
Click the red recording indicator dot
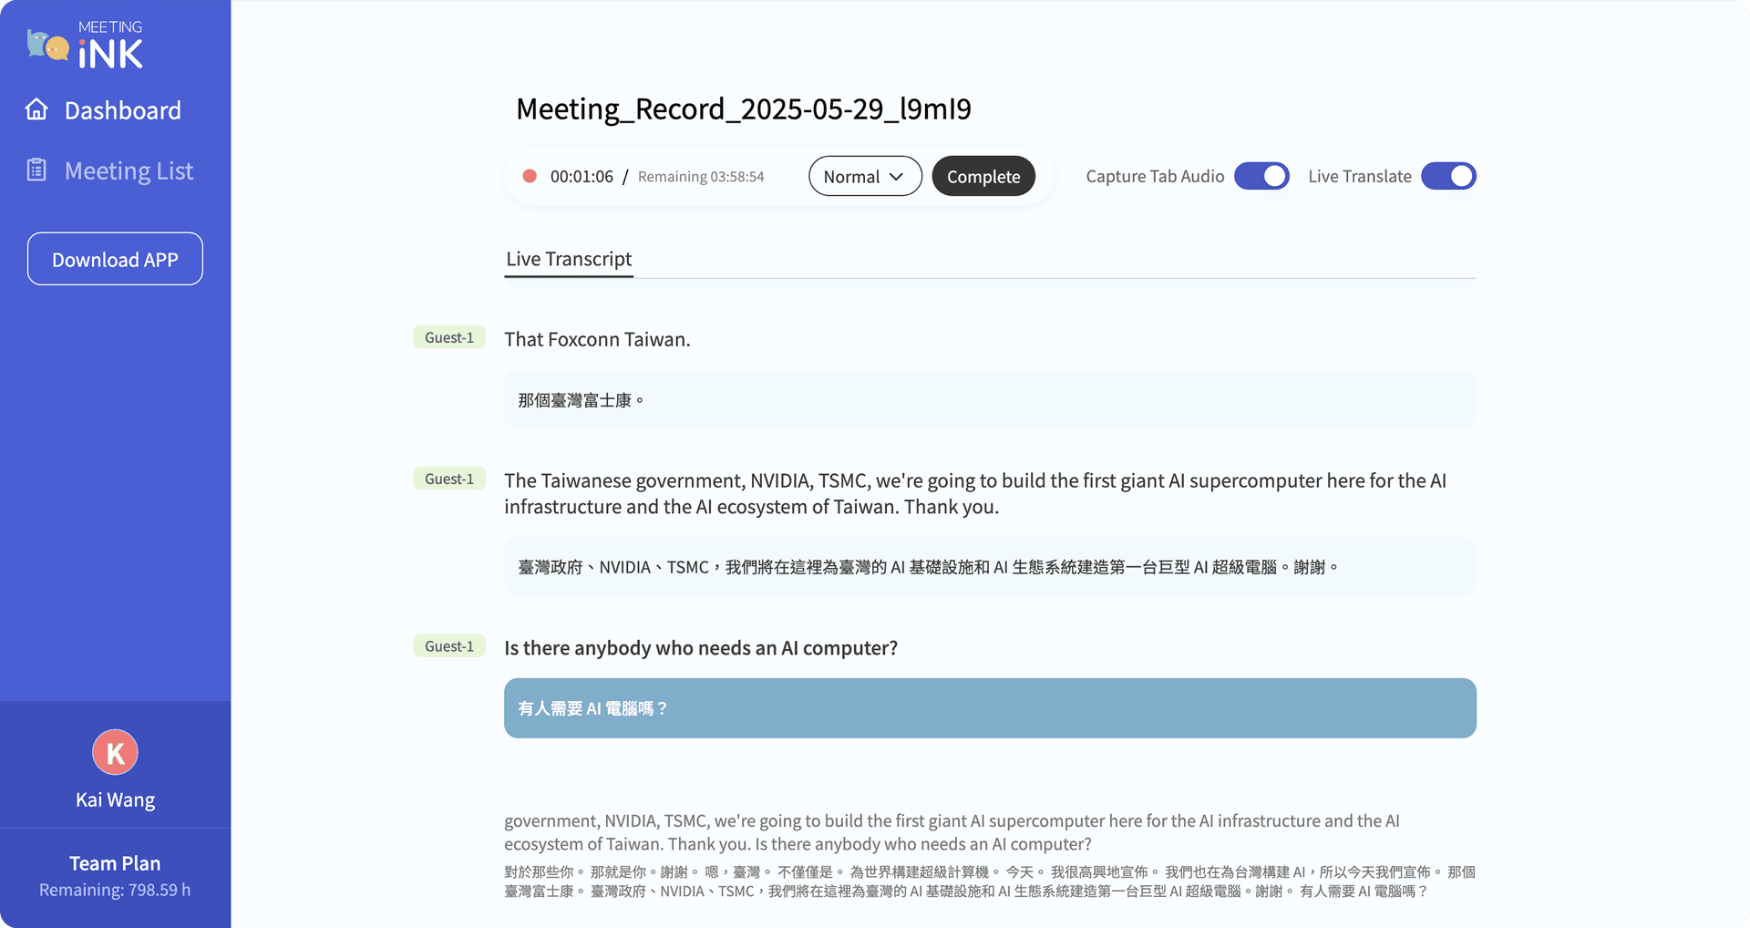point(529,176)
